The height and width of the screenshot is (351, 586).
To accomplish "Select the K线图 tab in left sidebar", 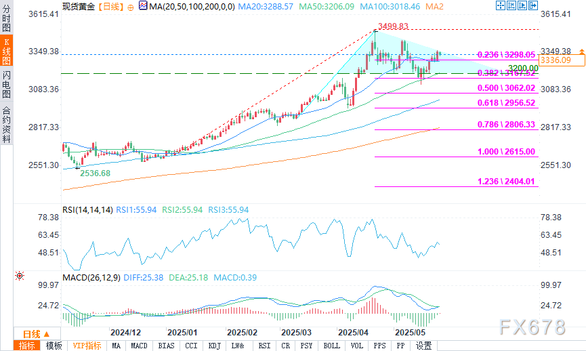I will [x=6, y=51].
